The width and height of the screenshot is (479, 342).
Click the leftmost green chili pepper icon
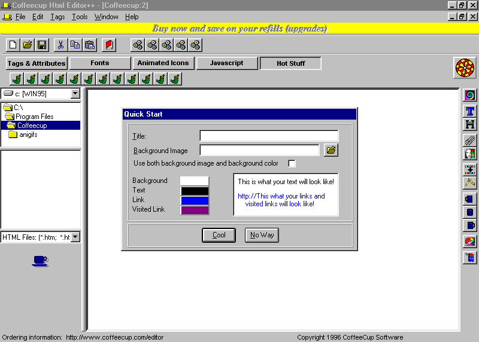coord(17,79)
